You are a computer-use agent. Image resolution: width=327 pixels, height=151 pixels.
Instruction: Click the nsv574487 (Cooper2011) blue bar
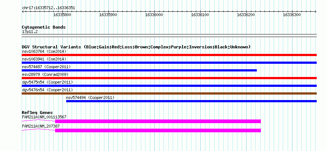pos(139,70)
